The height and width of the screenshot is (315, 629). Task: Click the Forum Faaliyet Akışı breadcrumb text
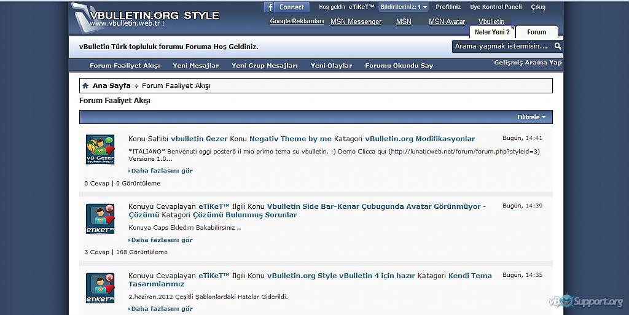tap(176, 85)
